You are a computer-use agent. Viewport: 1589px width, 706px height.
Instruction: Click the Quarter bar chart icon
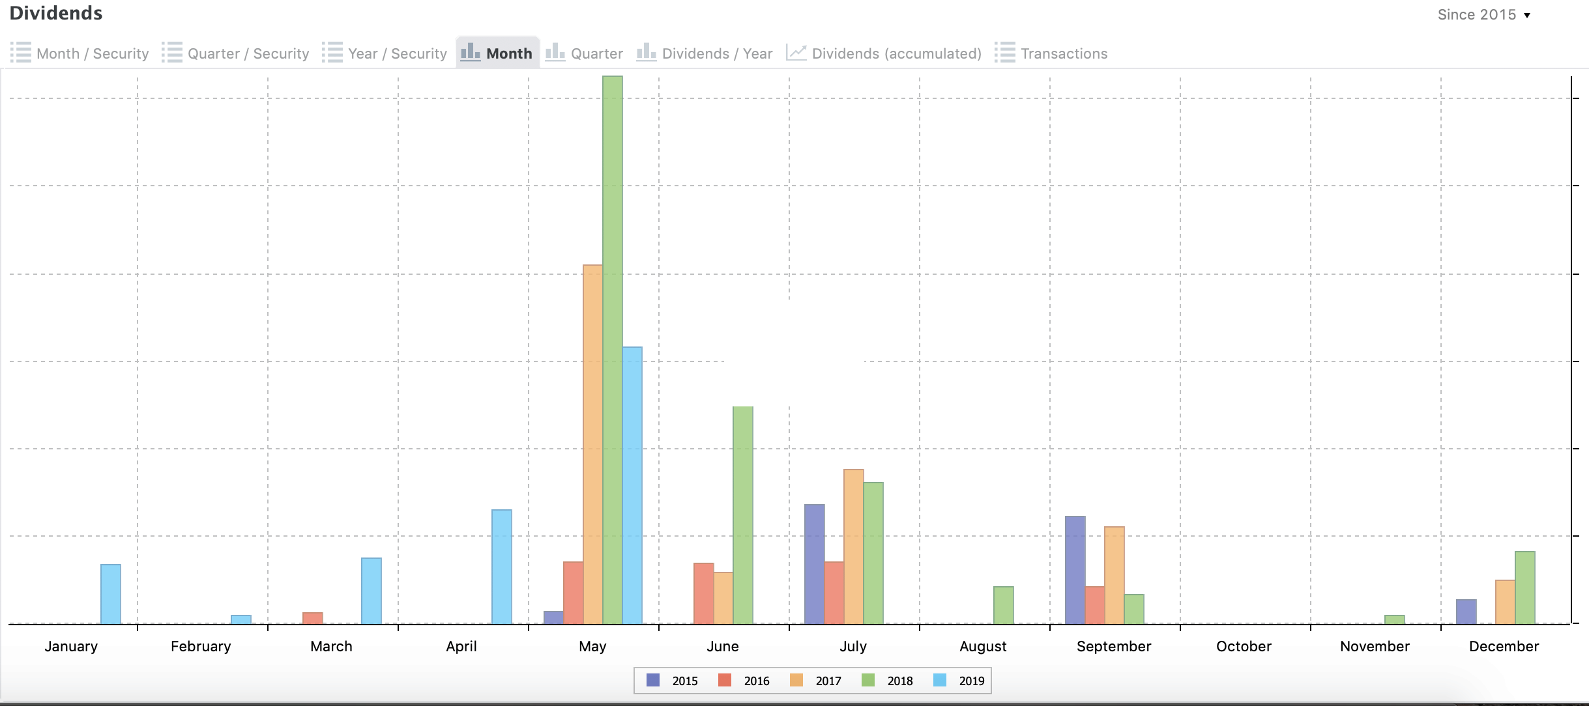pyautogui.click(x=555, y=53)
